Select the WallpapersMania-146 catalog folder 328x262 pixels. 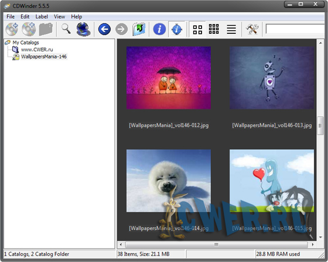click(x=44, y=57)
